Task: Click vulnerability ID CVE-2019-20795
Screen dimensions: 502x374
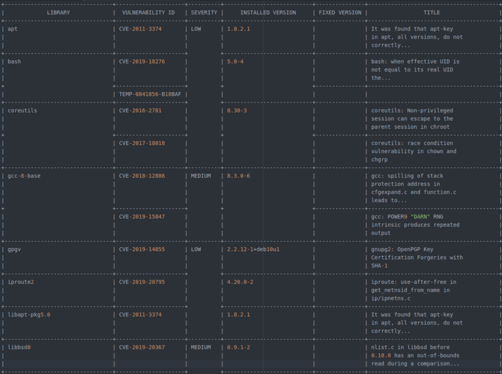Action: [142, 282]
